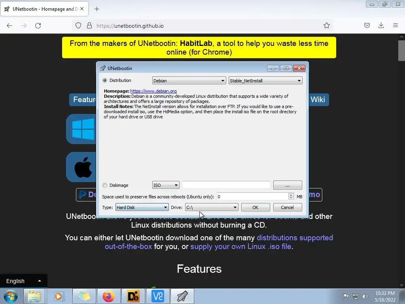Click the site security padlock icon
This screenshot has height=304, width=405.
pyautogui.click(x=89, y=26)
